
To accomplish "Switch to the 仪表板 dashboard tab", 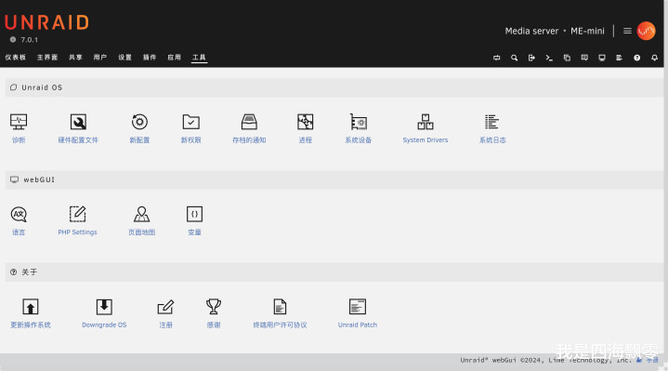I will click(x=16, y=57).
